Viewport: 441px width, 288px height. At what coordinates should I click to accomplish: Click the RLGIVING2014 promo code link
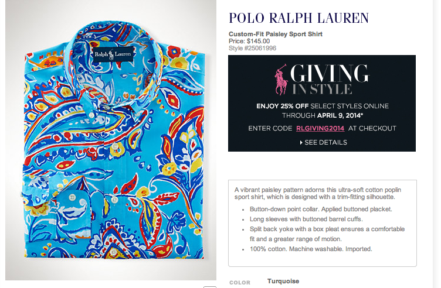click(320, 128)
